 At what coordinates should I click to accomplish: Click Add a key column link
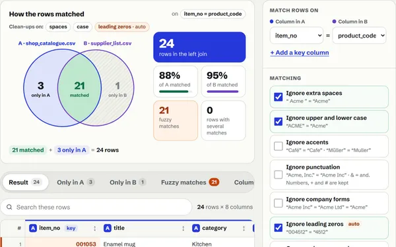click(300, 53)
